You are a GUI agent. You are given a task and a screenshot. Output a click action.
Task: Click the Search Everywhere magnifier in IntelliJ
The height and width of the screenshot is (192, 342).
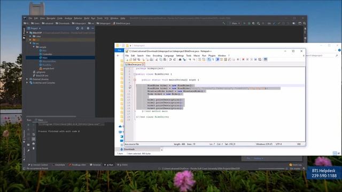(x=305, y=23)
